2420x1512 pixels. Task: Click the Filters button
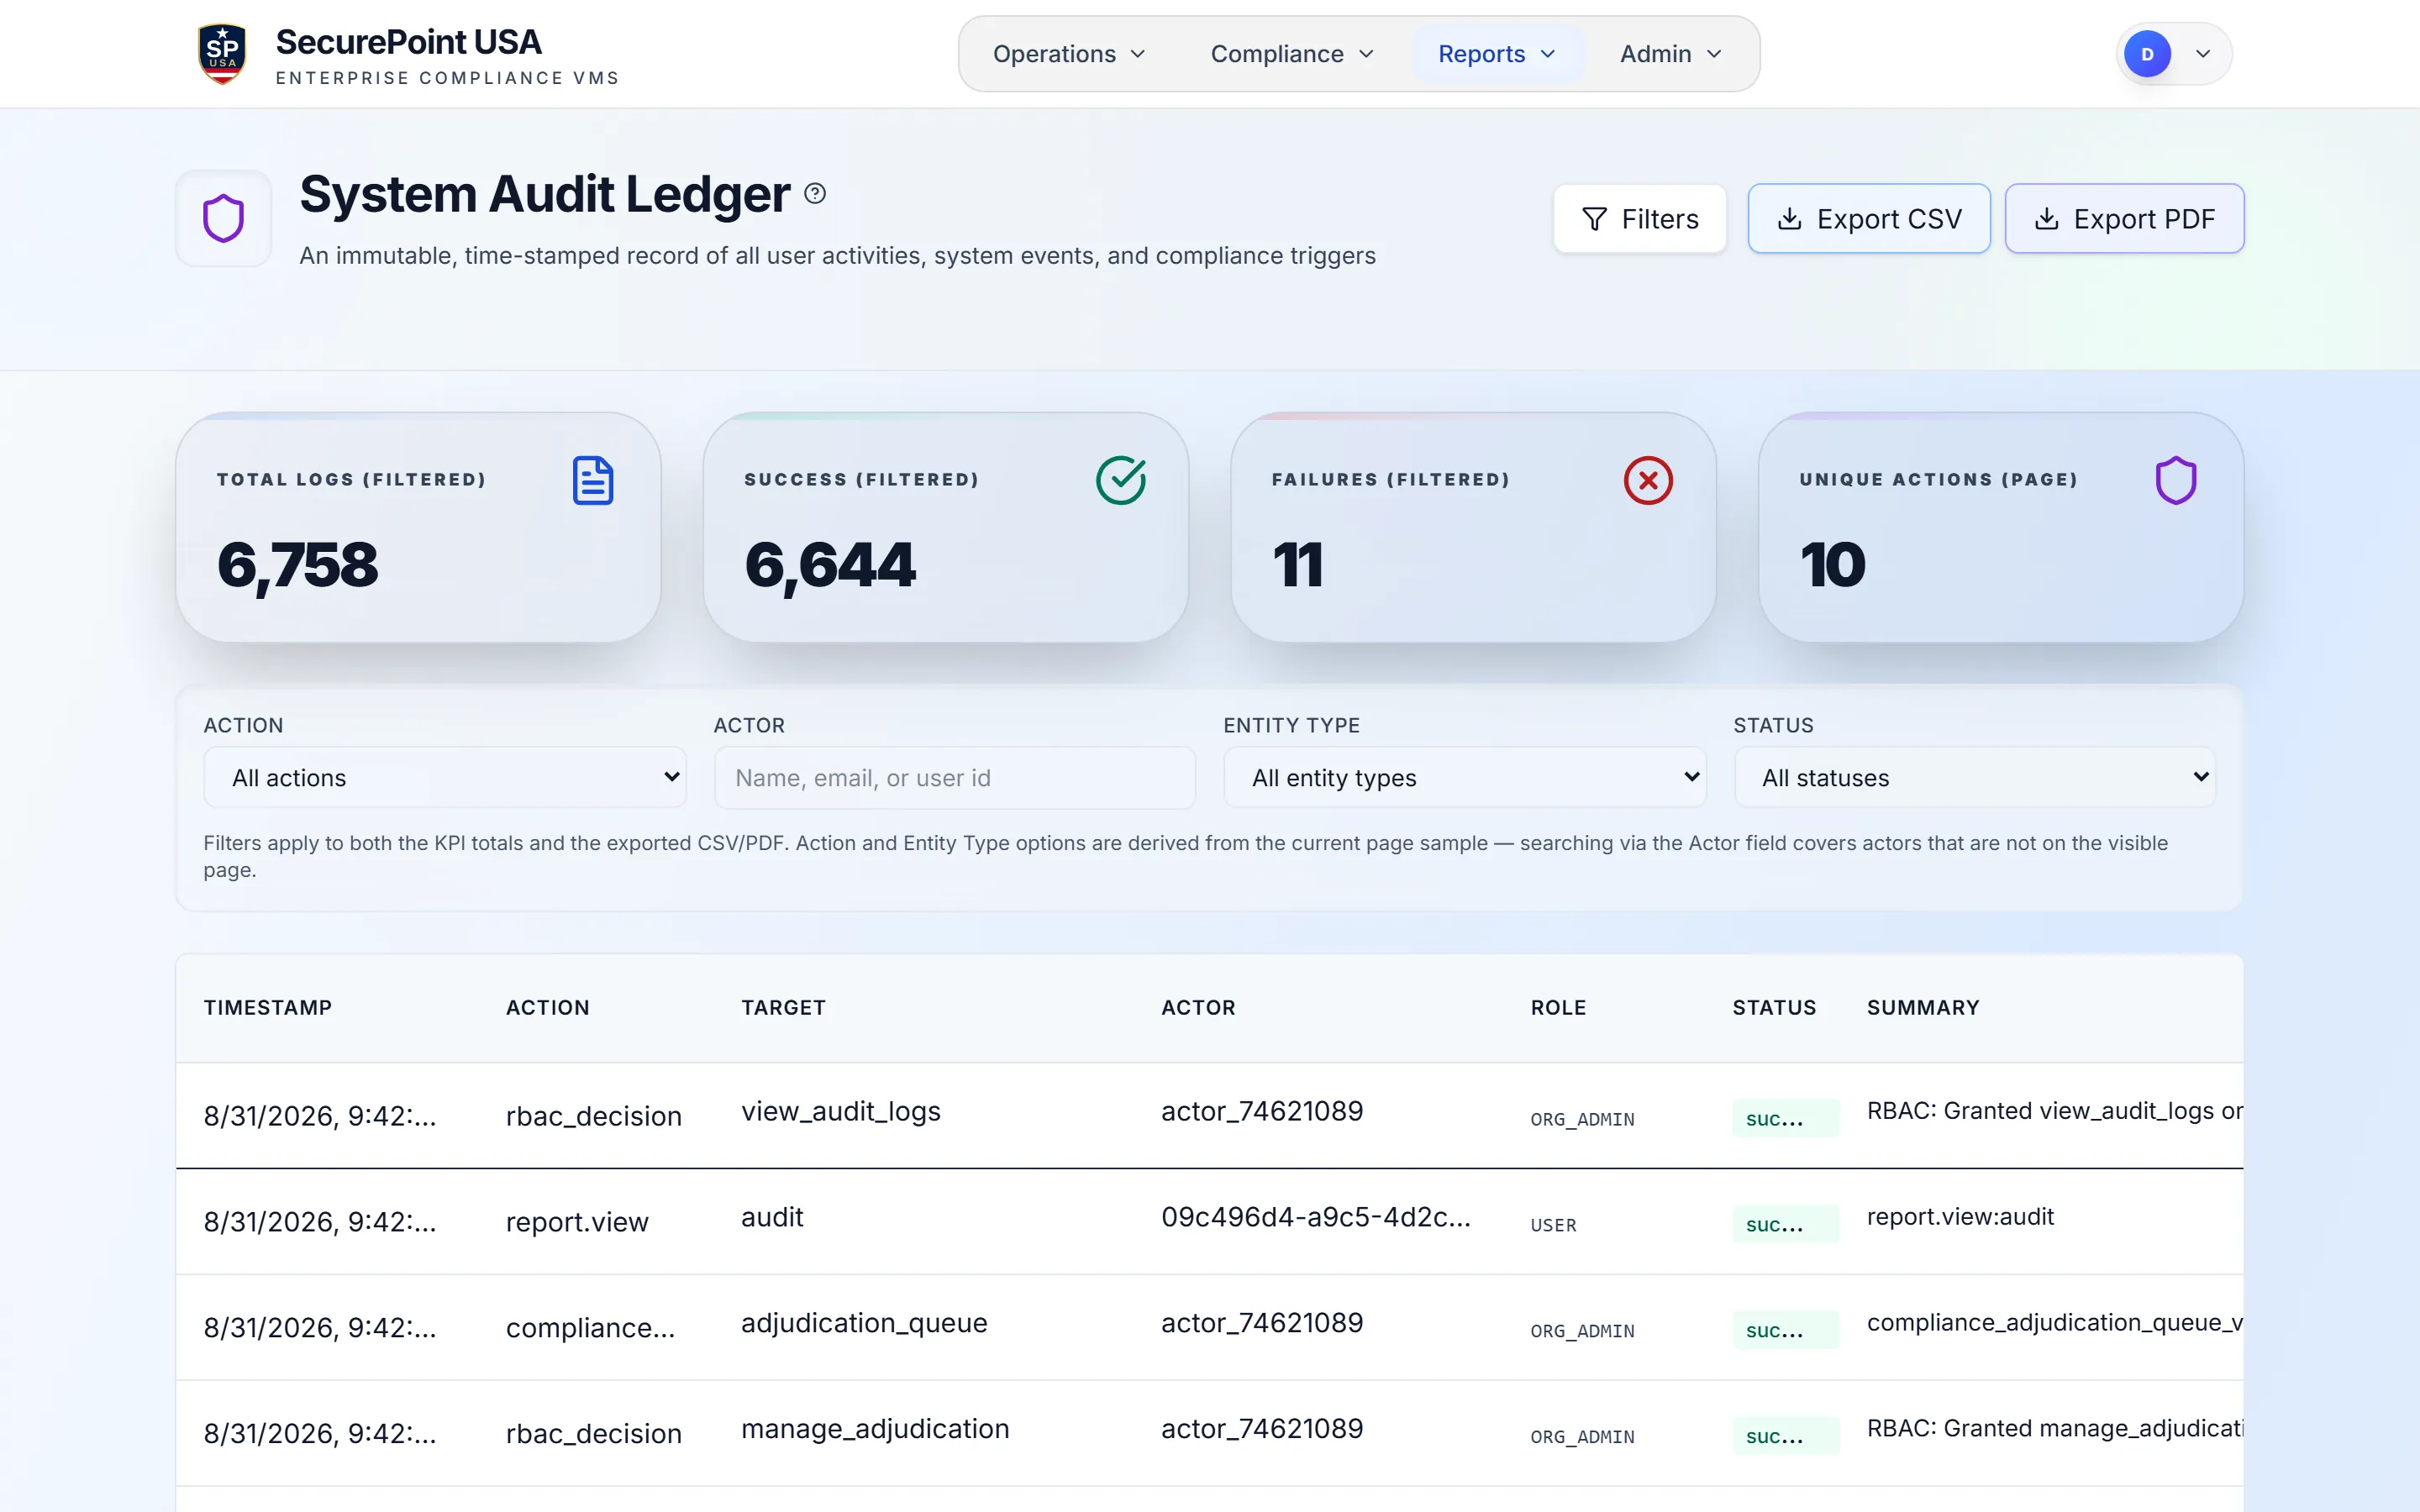pos(1640,219)
